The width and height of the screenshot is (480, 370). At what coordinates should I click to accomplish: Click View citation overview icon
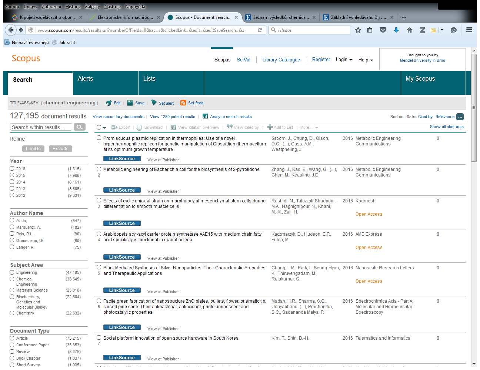pos(173,127)
